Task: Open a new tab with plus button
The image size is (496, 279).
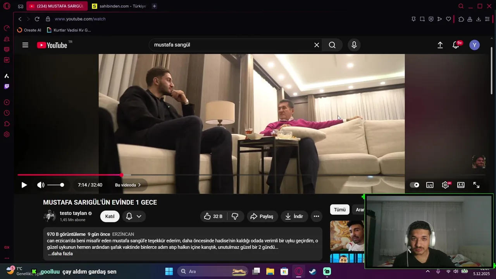Action: tap(154, 6)
